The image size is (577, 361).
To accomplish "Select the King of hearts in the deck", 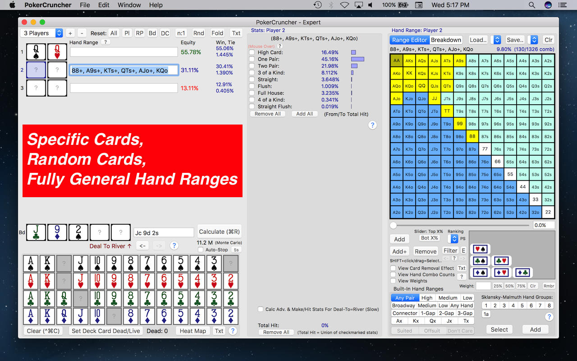I will click(47, 281).
